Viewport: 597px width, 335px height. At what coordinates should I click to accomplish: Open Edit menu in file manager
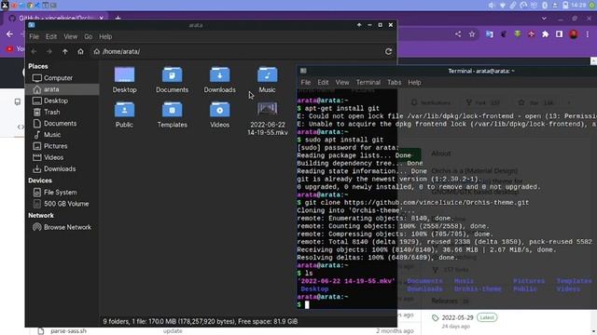click(51, 37)
